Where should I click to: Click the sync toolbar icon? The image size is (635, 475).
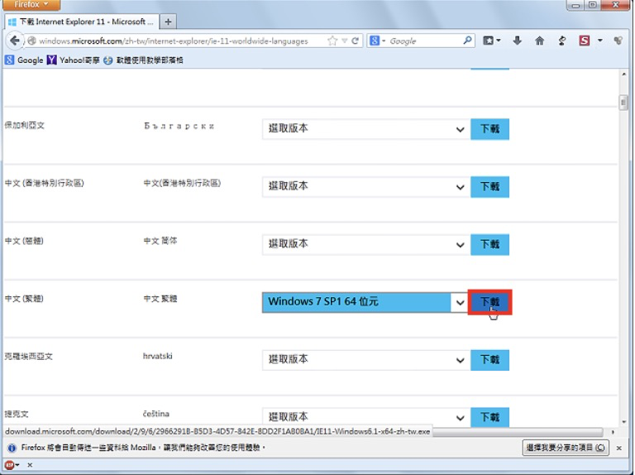(x=561, y=41)
